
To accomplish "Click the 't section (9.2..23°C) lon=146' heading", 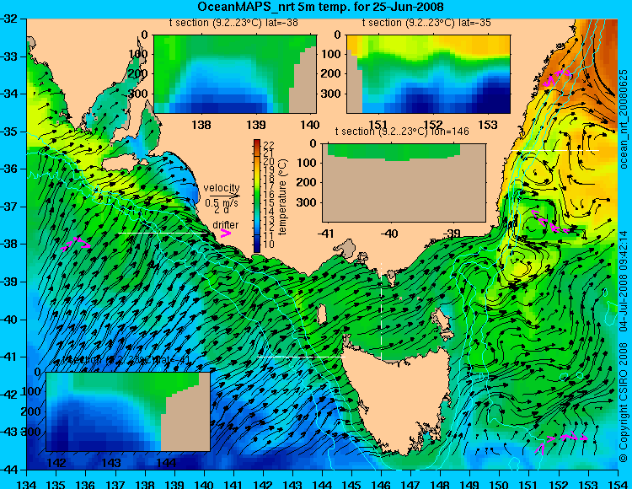I will click(402, 131).
